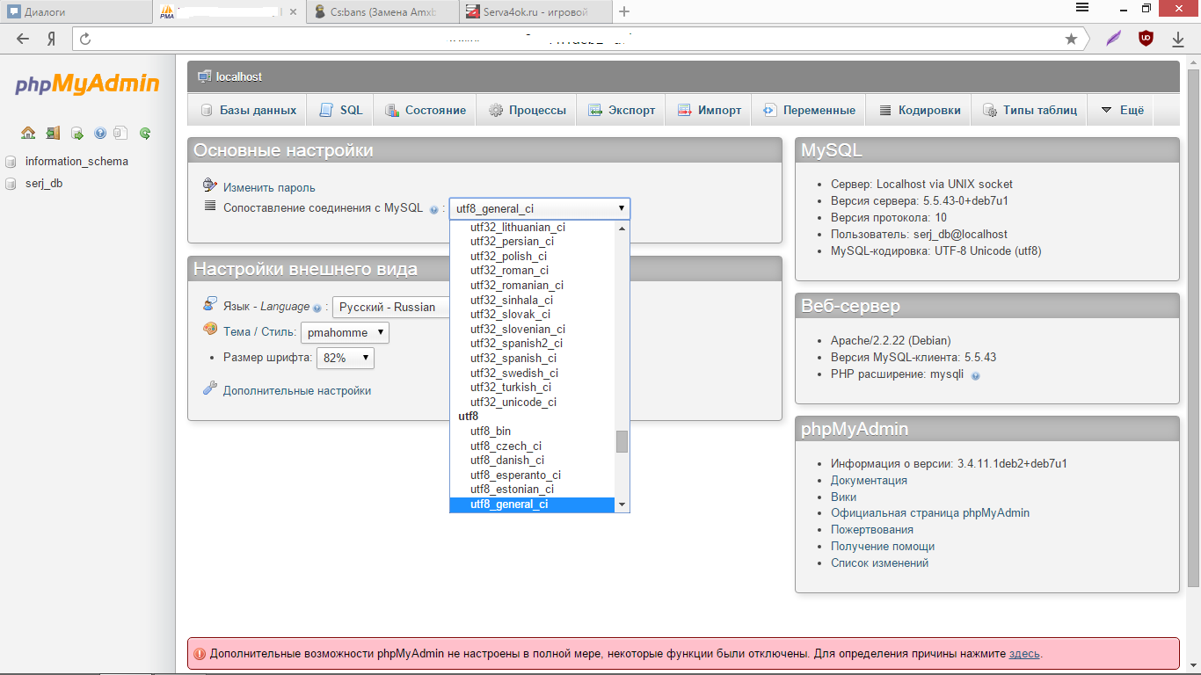
Task: Open the Базы данных tab
Action: click(248, 110)
